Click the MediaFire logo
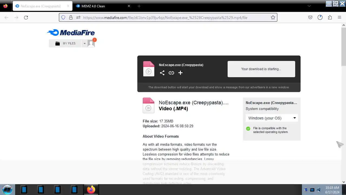Screen dimensions: 346x195 [x=71, y=33]
